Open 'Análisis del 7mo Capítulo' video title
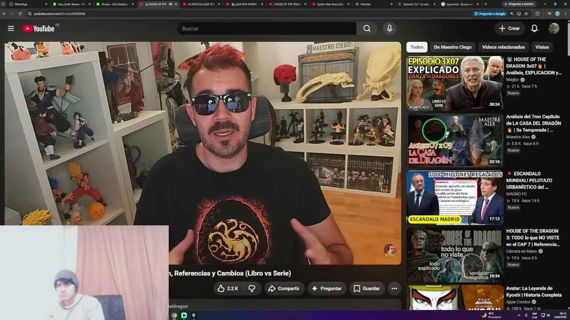 [x=533, y=123]
